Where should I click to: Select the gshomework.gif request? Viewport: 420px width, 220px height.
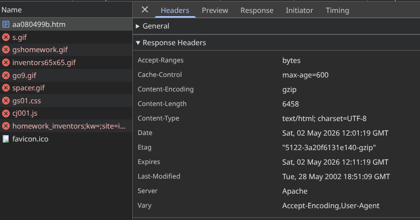[66, 49]
